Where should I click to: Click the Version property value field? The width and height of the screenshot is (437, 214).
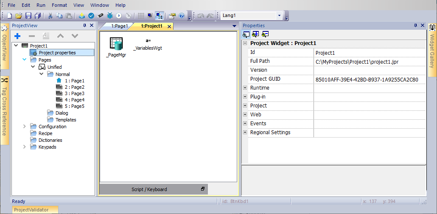pos(370,70)
